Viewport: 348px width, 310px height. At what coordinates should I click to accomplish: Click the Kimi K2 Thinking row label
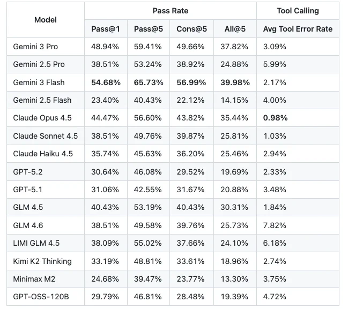tap(42, 261)
